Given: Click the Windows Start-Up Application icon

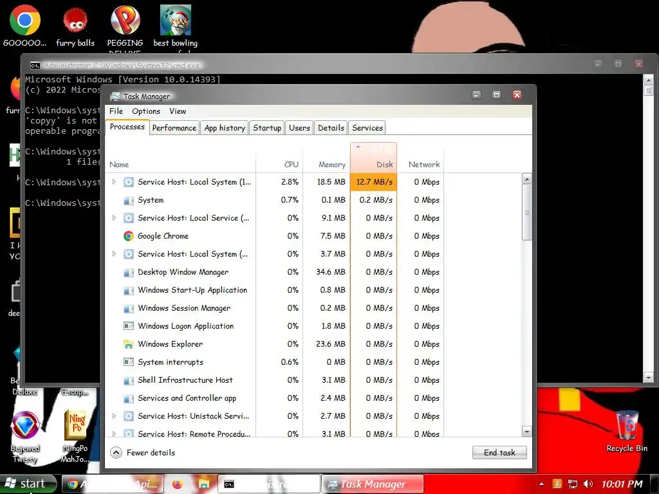Looking at the screenshot, I should (129, 290).
